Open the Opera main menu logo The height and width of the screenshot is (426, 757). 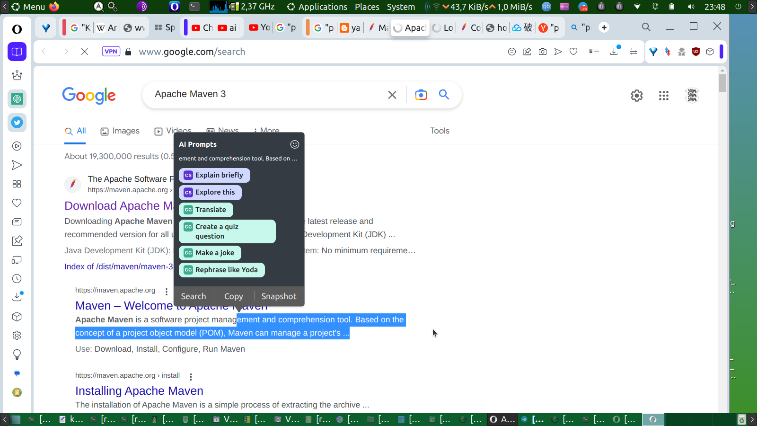click(17, 29)
